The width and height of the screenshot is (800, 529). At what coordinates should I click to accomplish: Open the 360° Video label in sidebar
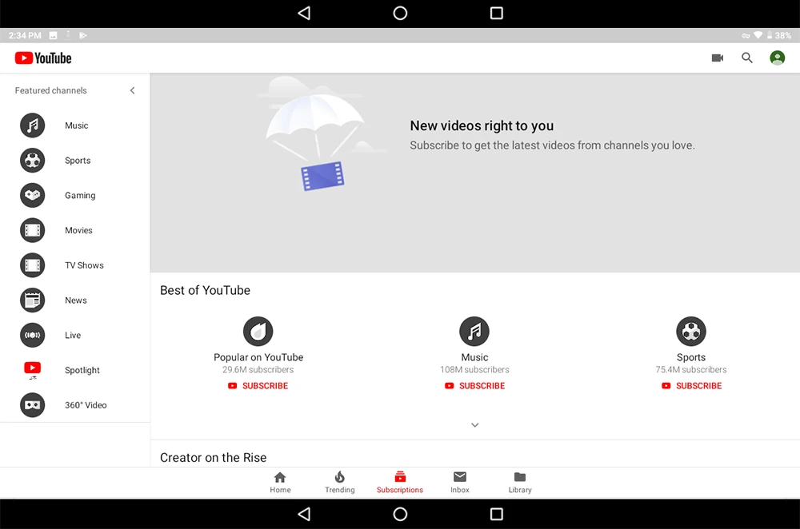(x=86, y=405)
